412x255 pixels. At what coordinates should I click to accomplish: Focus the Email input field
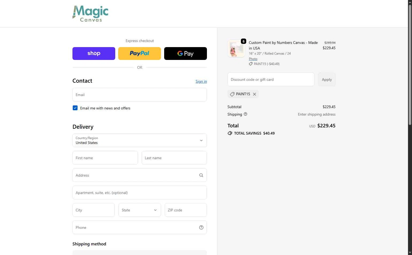point(140,95)
